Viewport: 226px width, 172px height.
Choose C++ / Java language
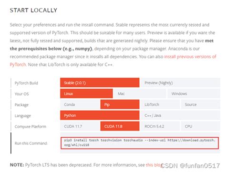[180, 115]
